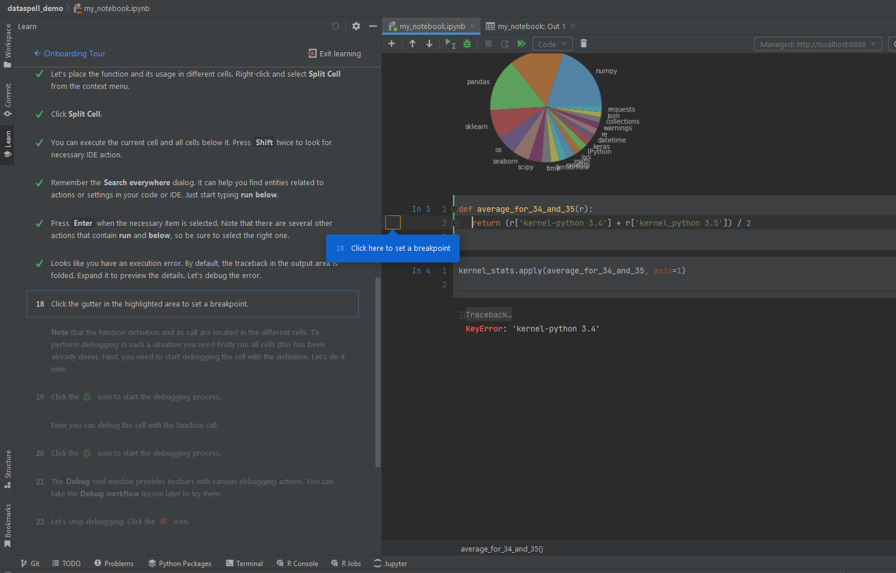The width and height of the screenshot is (896, 573).
Task: Click the debug cell bug icon
Action: (467, 43)
